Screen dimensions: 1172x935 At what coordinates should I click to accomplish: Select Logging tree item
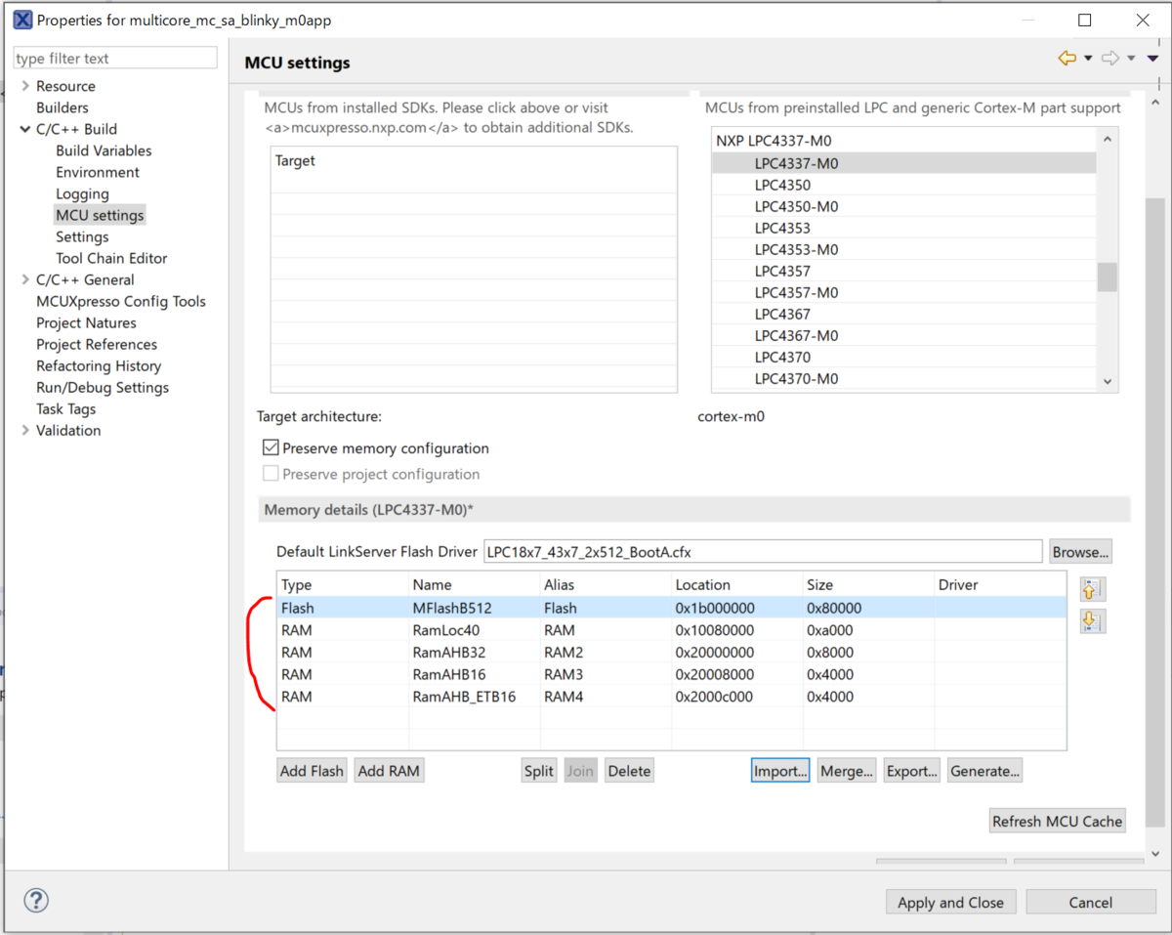click(82, 193)
